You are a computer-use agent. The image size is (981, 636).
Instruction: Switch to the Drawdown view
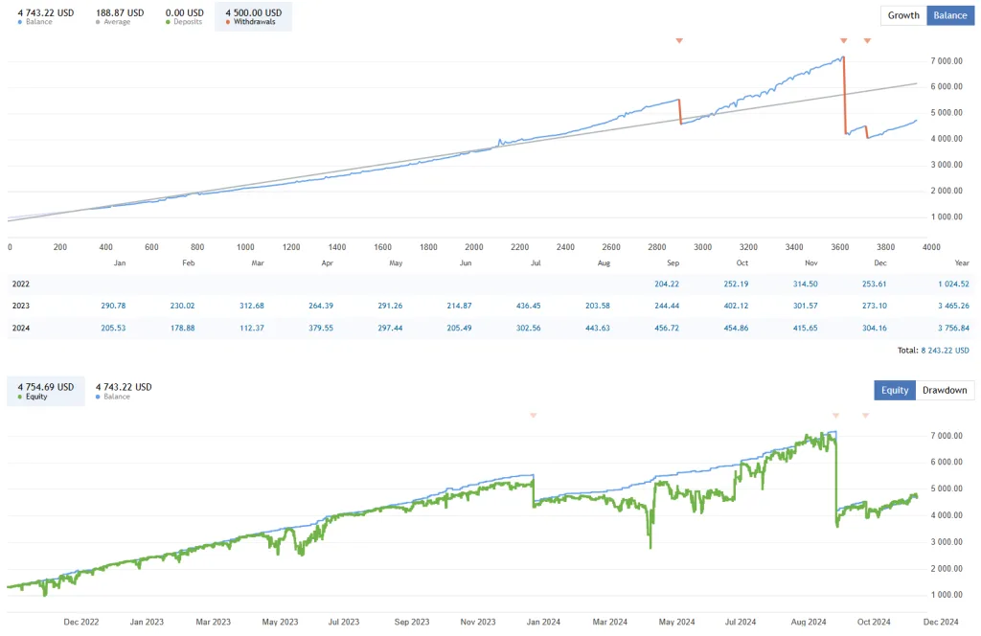point(944,390)
